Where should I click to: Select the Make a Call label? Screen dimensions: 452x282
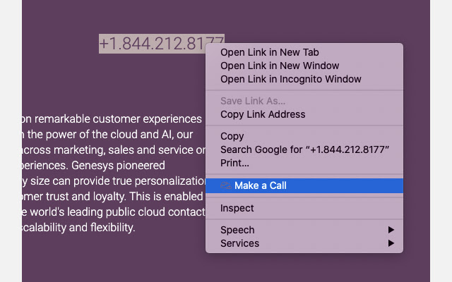coord(261,185)
